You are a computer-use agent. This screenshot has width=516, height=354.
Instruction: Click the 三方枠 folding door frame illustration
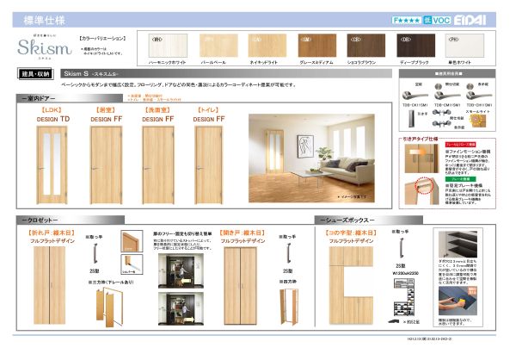[x=109, y=307]
